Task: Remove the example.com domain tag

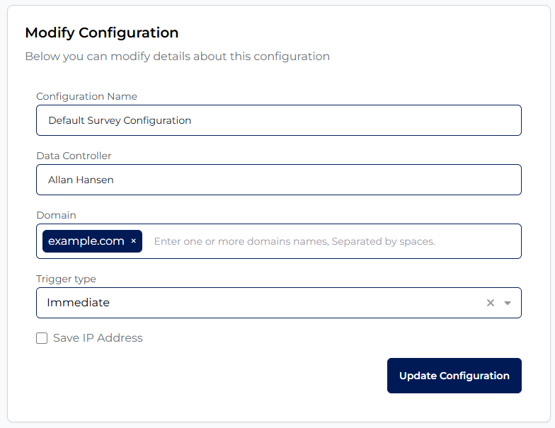Action: 133,241
